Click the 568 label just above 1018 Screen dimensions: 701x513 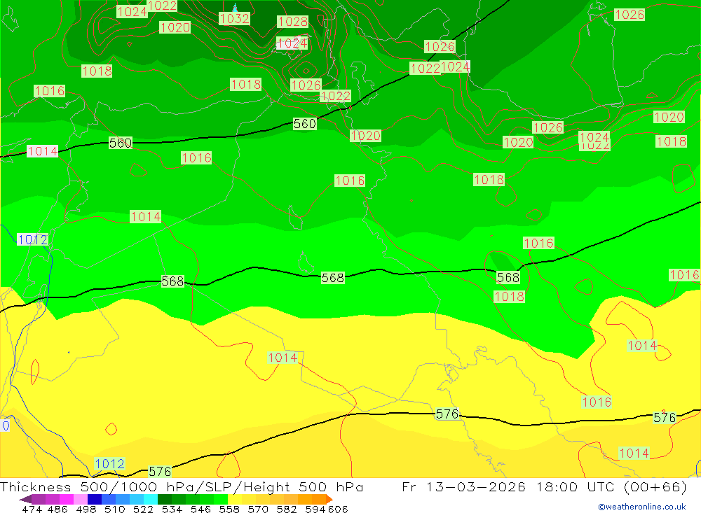[508, 278]
